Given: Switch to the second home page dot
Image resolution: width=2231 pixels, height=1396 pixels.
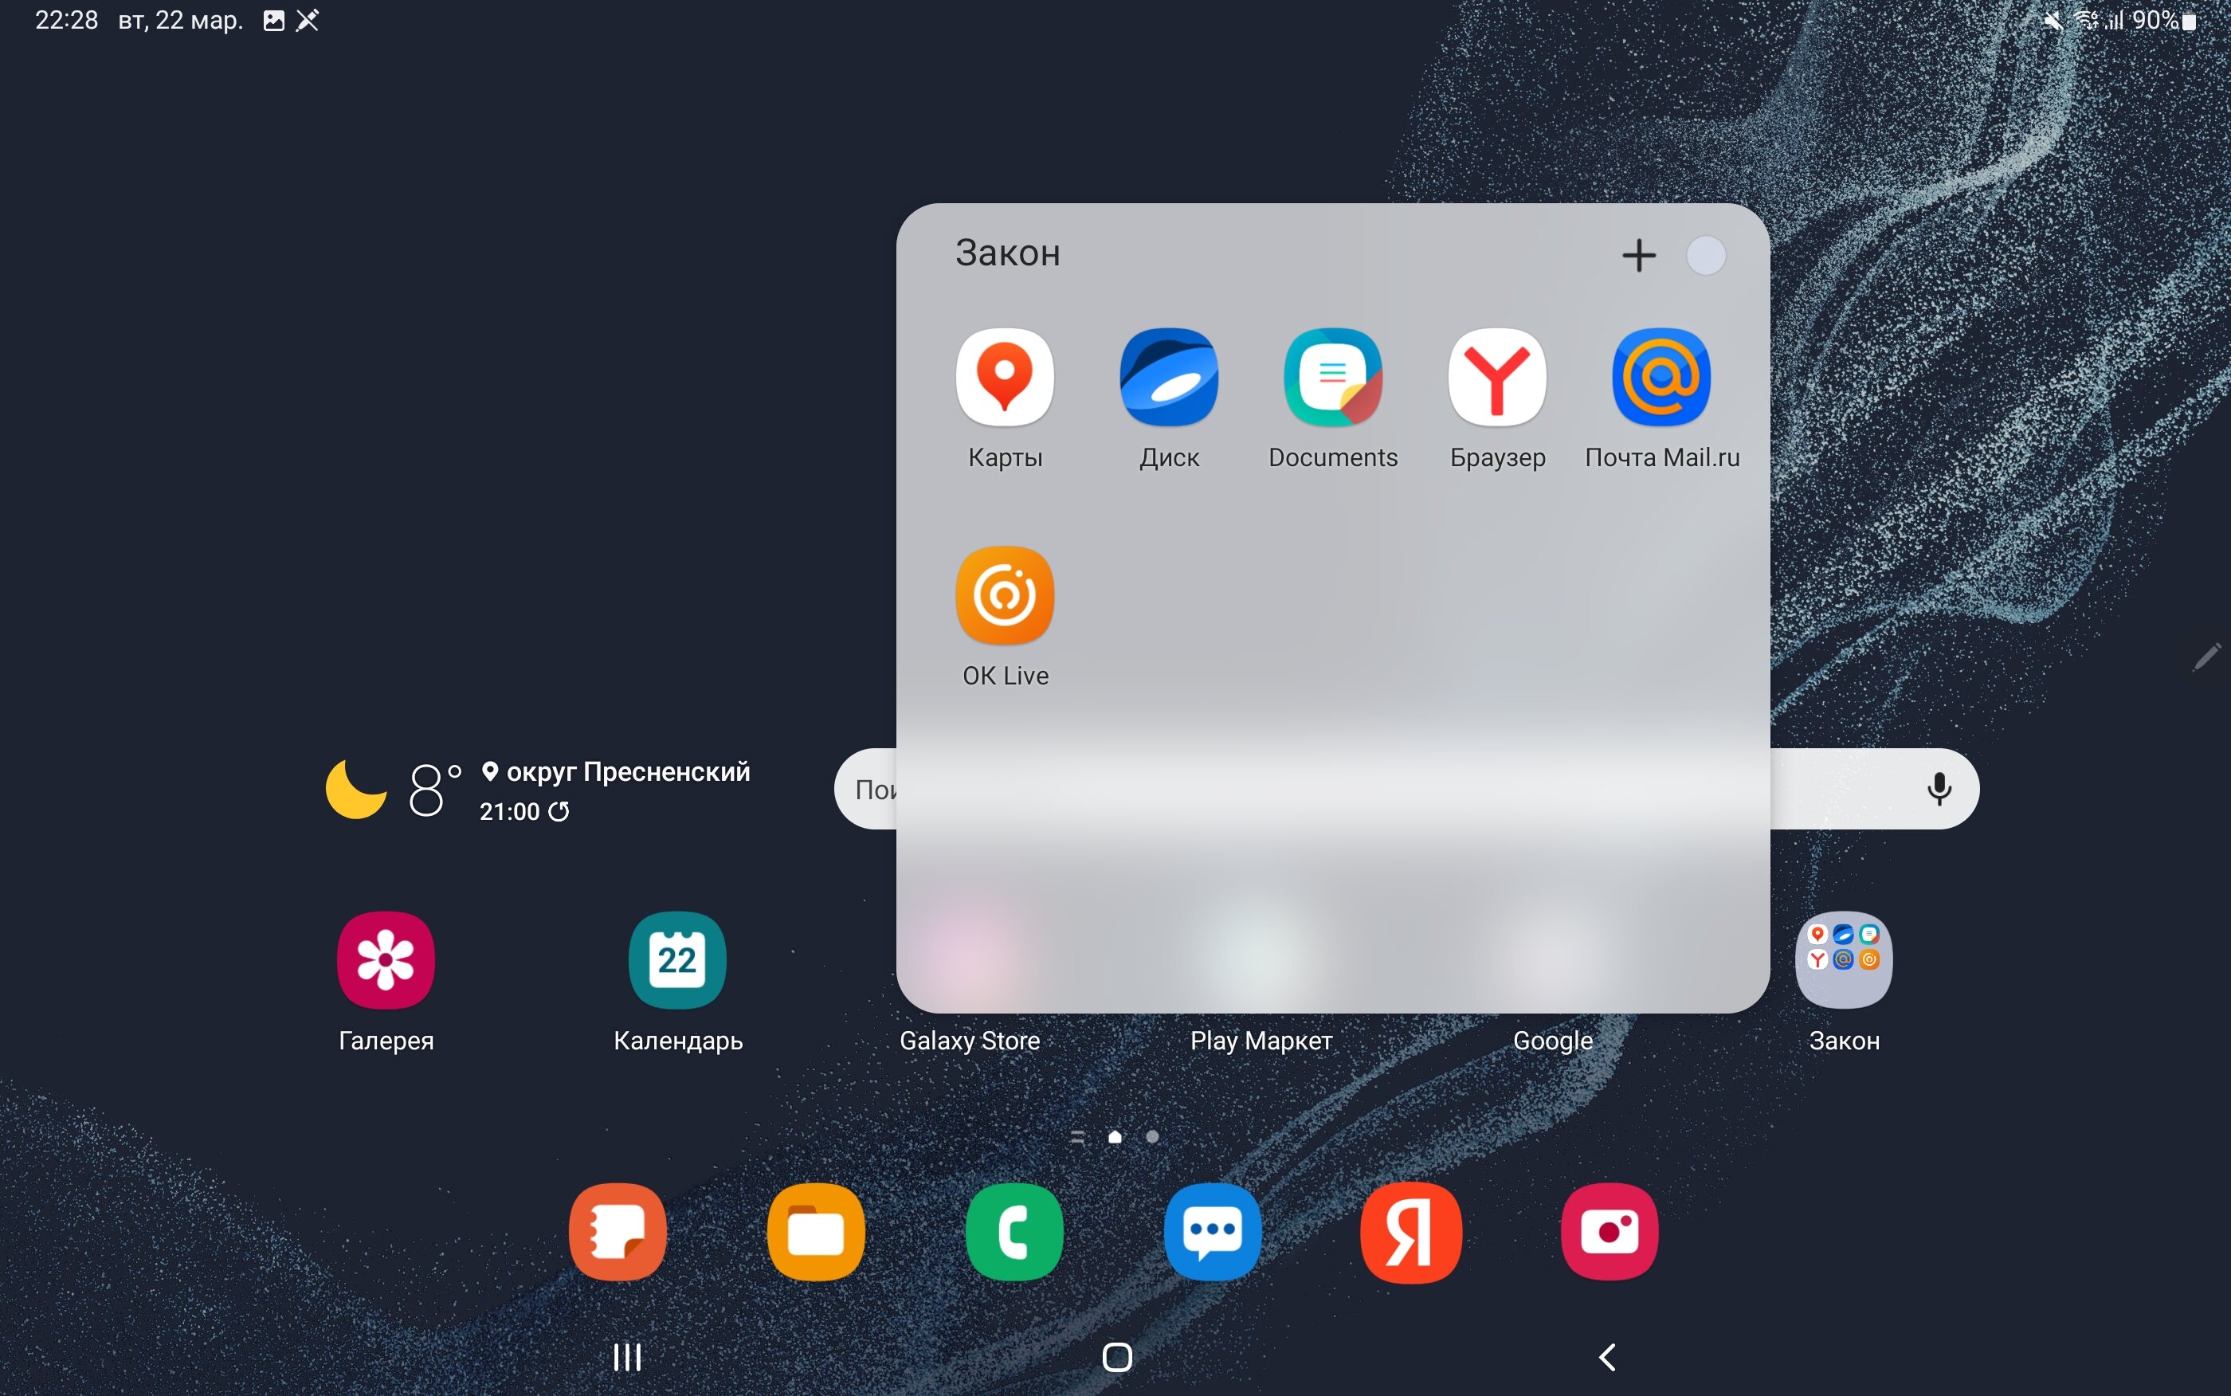Looking at the screenshot, I should [x=1152, y=1136].
